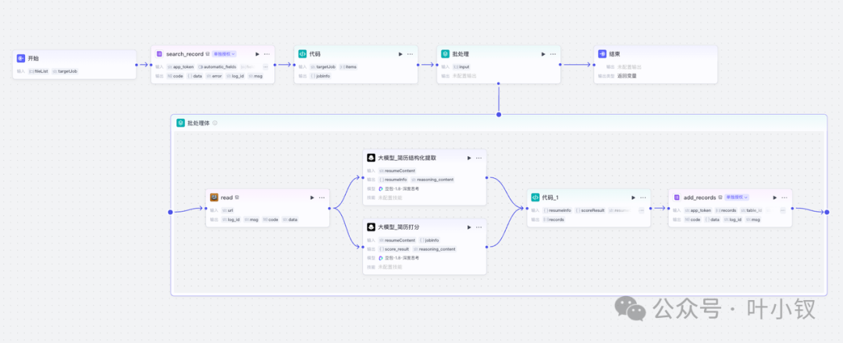The image size is (843, 343).
Task: Select scoreResult input in 代码_1 node
Action: click(590, 210)
